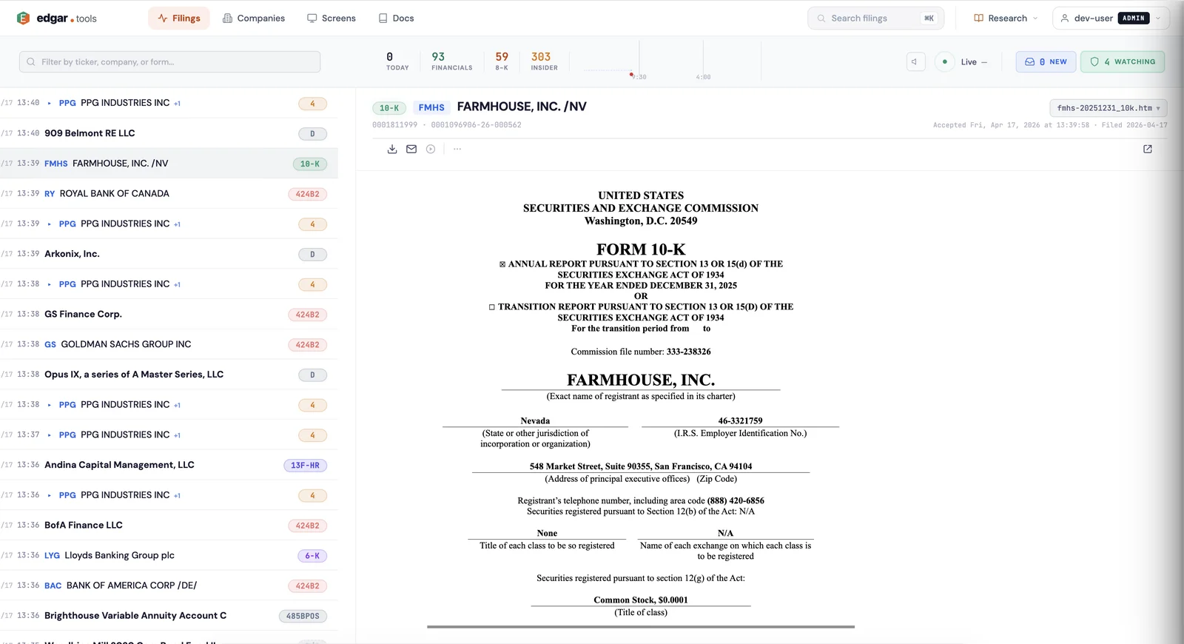
Task: Open the more options ellipsis menu
Action: pyautogui.click(x=457, y=149)
